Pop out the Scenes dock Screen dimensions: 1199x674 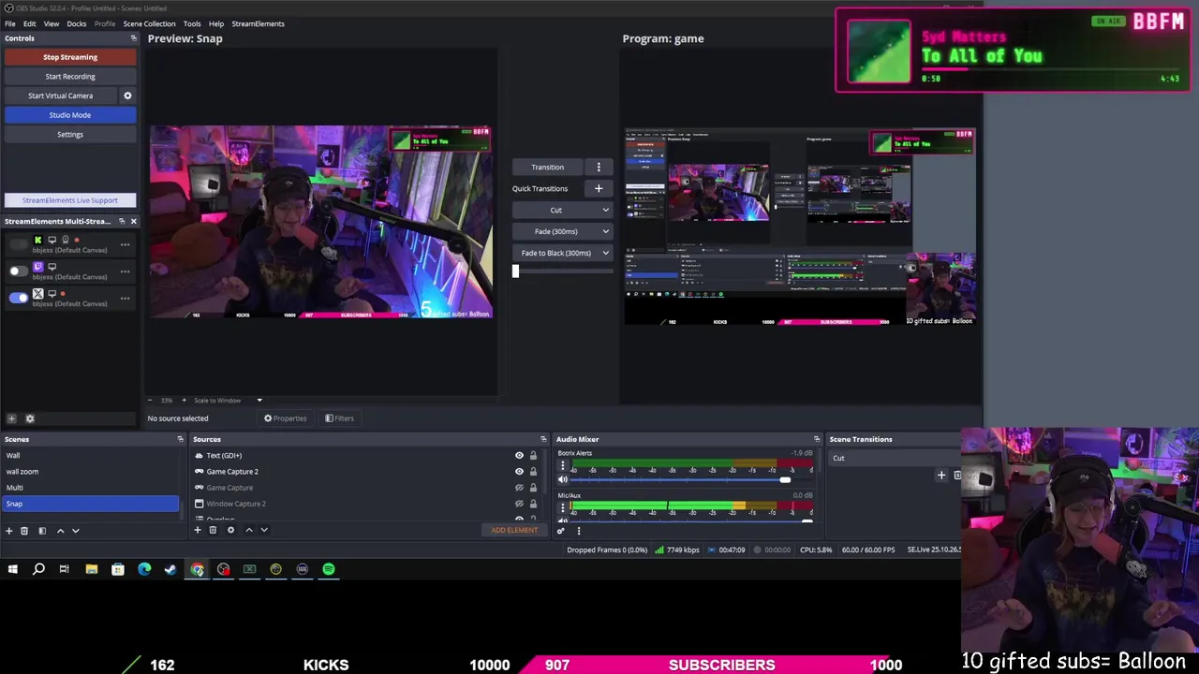click(180, 439)
